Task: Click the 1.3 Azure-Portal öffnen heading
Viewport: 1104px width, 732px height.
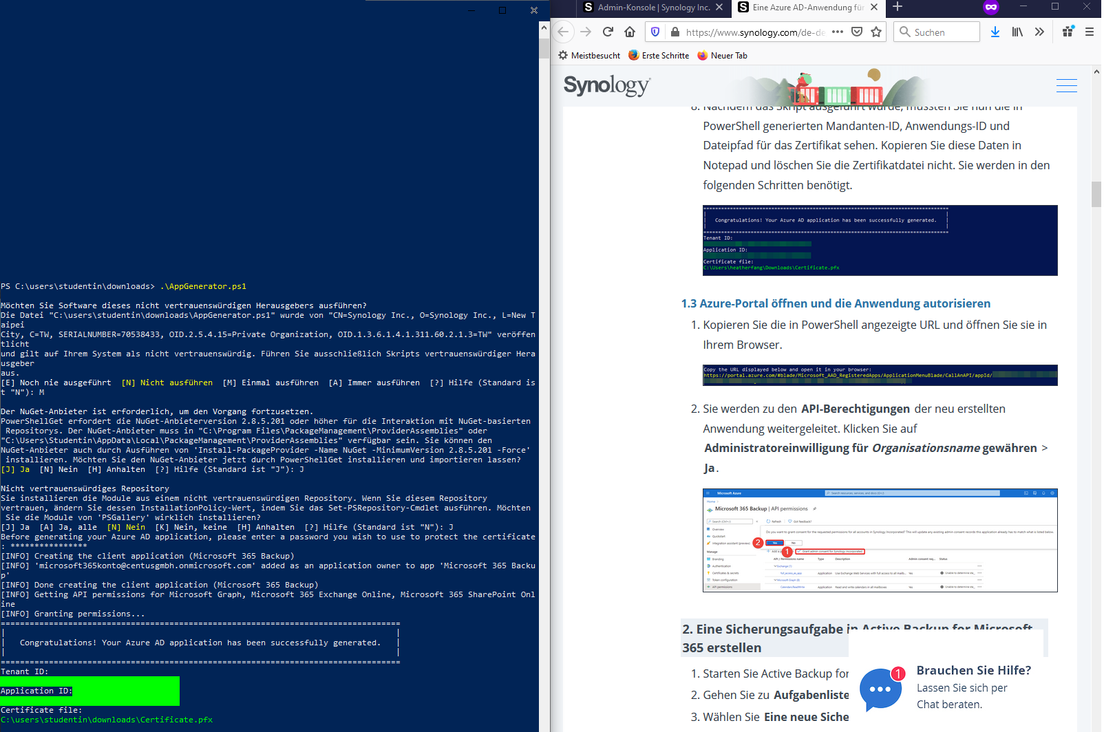Action: pyautogui.click(x=836, y=303)
